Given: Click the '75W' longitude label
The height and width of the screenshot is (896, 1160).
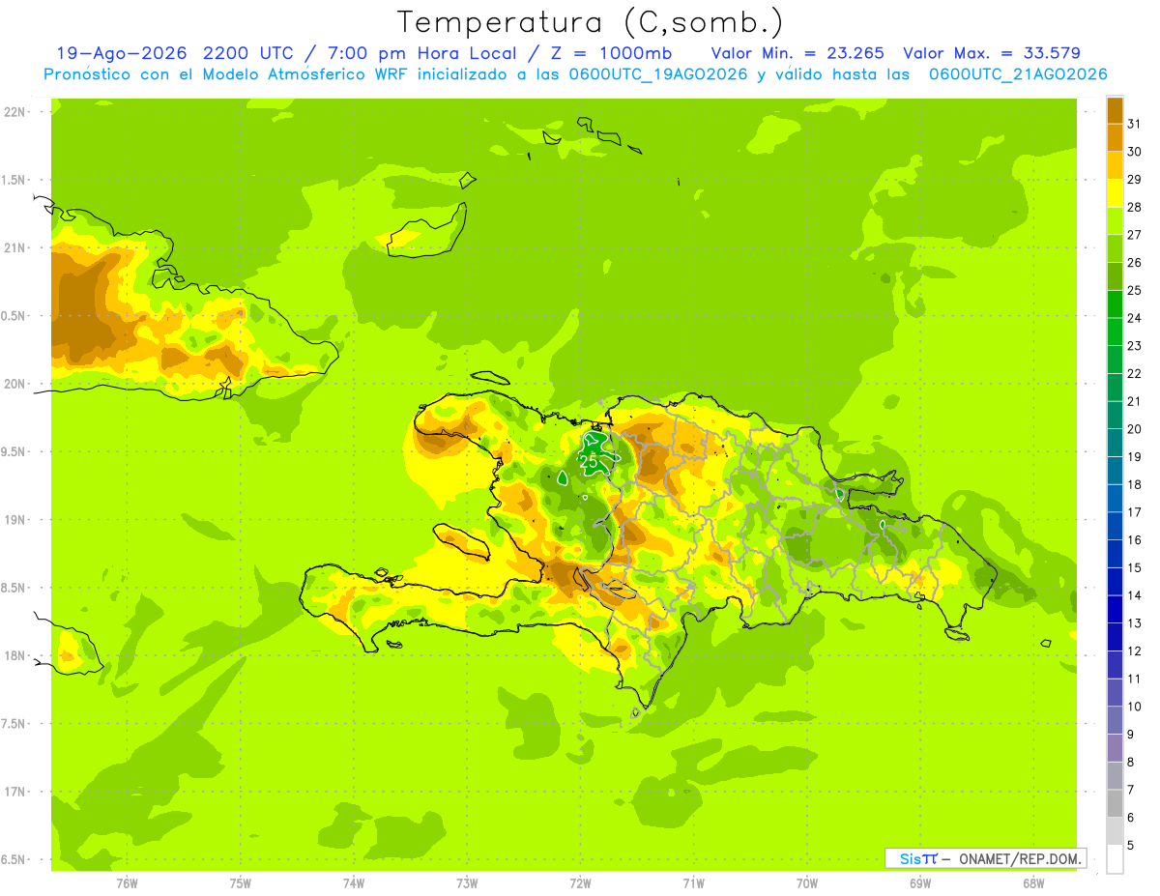Looking at the screenshot, I should [x=241, y=883].
